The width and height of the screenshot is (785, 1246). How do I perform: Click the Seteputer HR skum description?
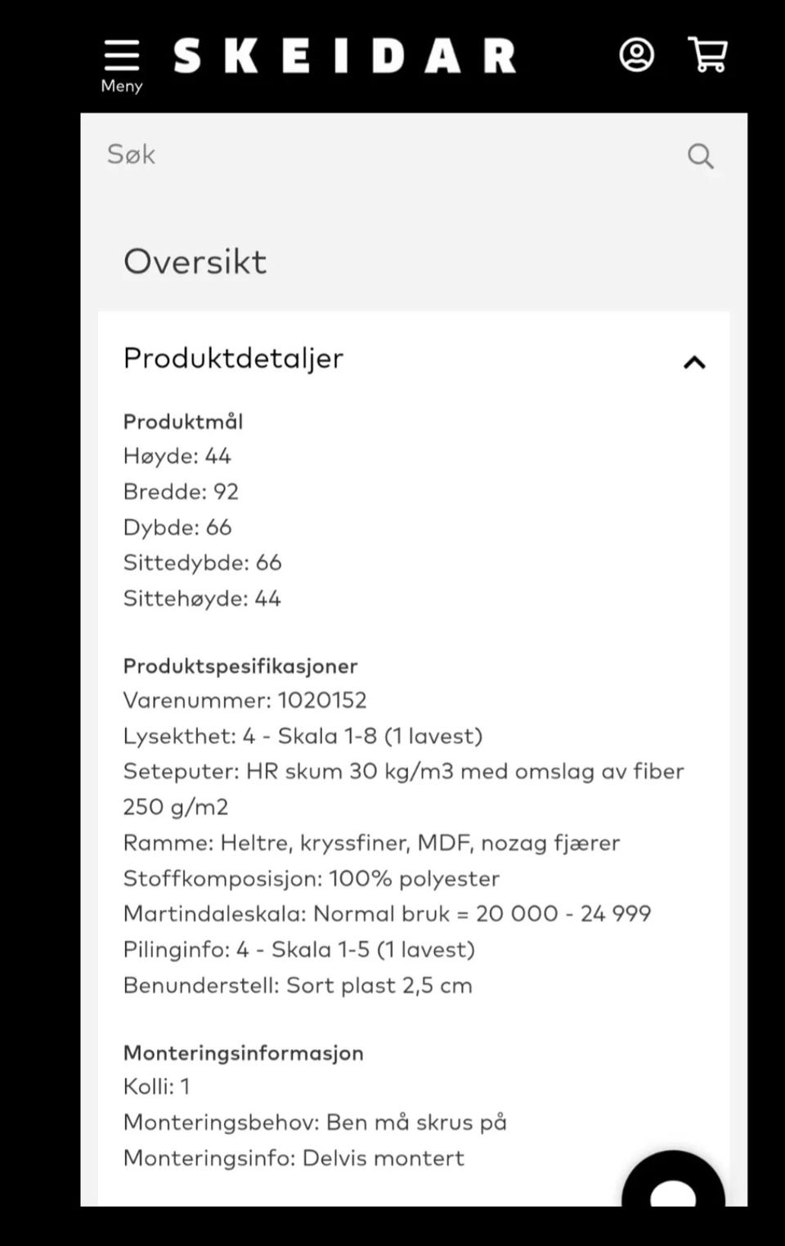pos(403,772)
